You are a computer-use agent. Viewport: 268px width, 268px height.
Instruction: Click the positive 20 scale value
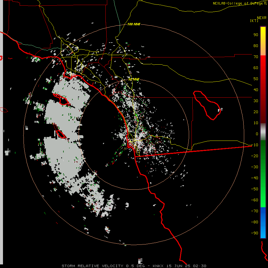(x=256, y=112)
